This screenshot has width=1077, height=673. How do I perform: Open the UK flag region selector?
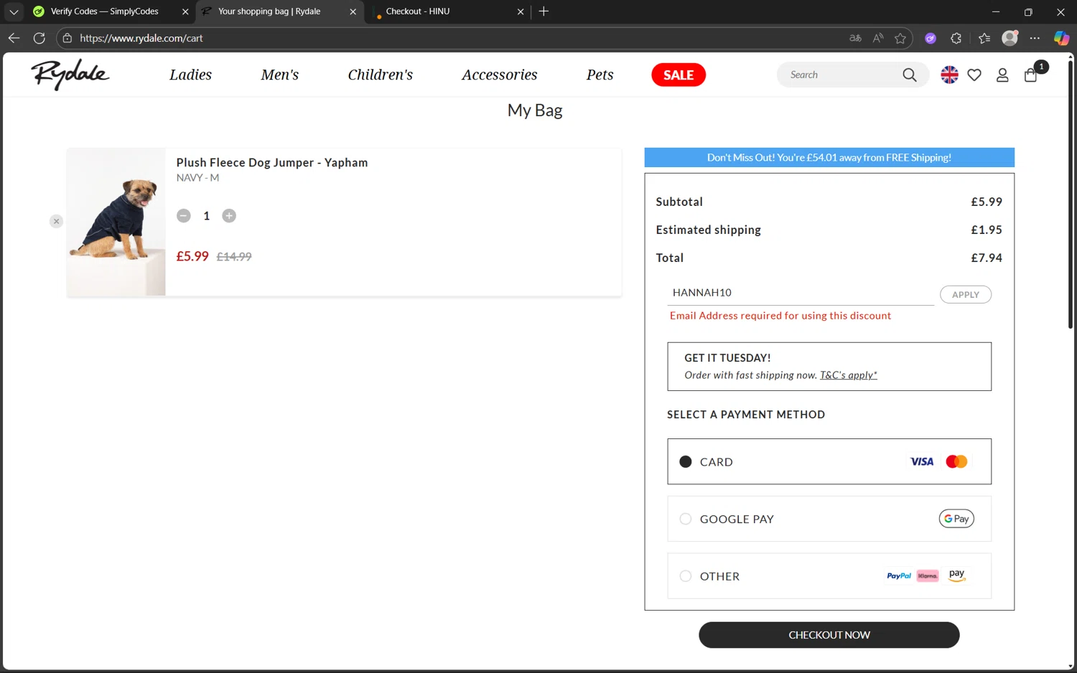949,75
